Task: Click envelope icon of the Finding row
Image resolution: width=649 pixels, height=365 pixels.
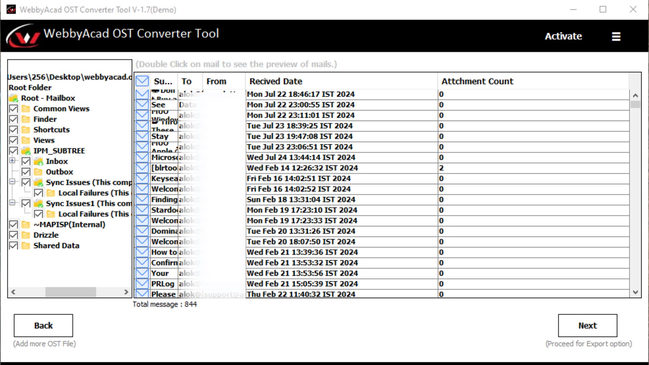Action: (142, 199)
